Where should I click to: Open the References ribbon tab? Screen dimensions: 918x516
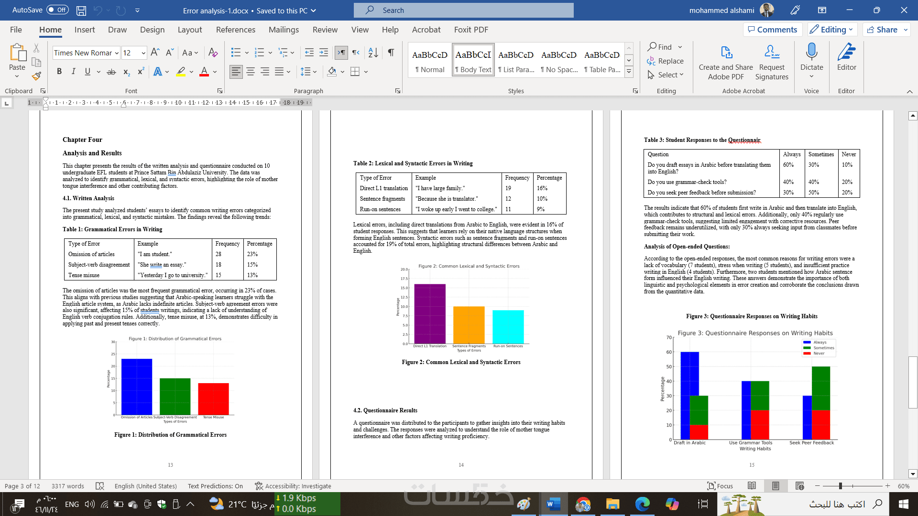[x=235, y=30]
